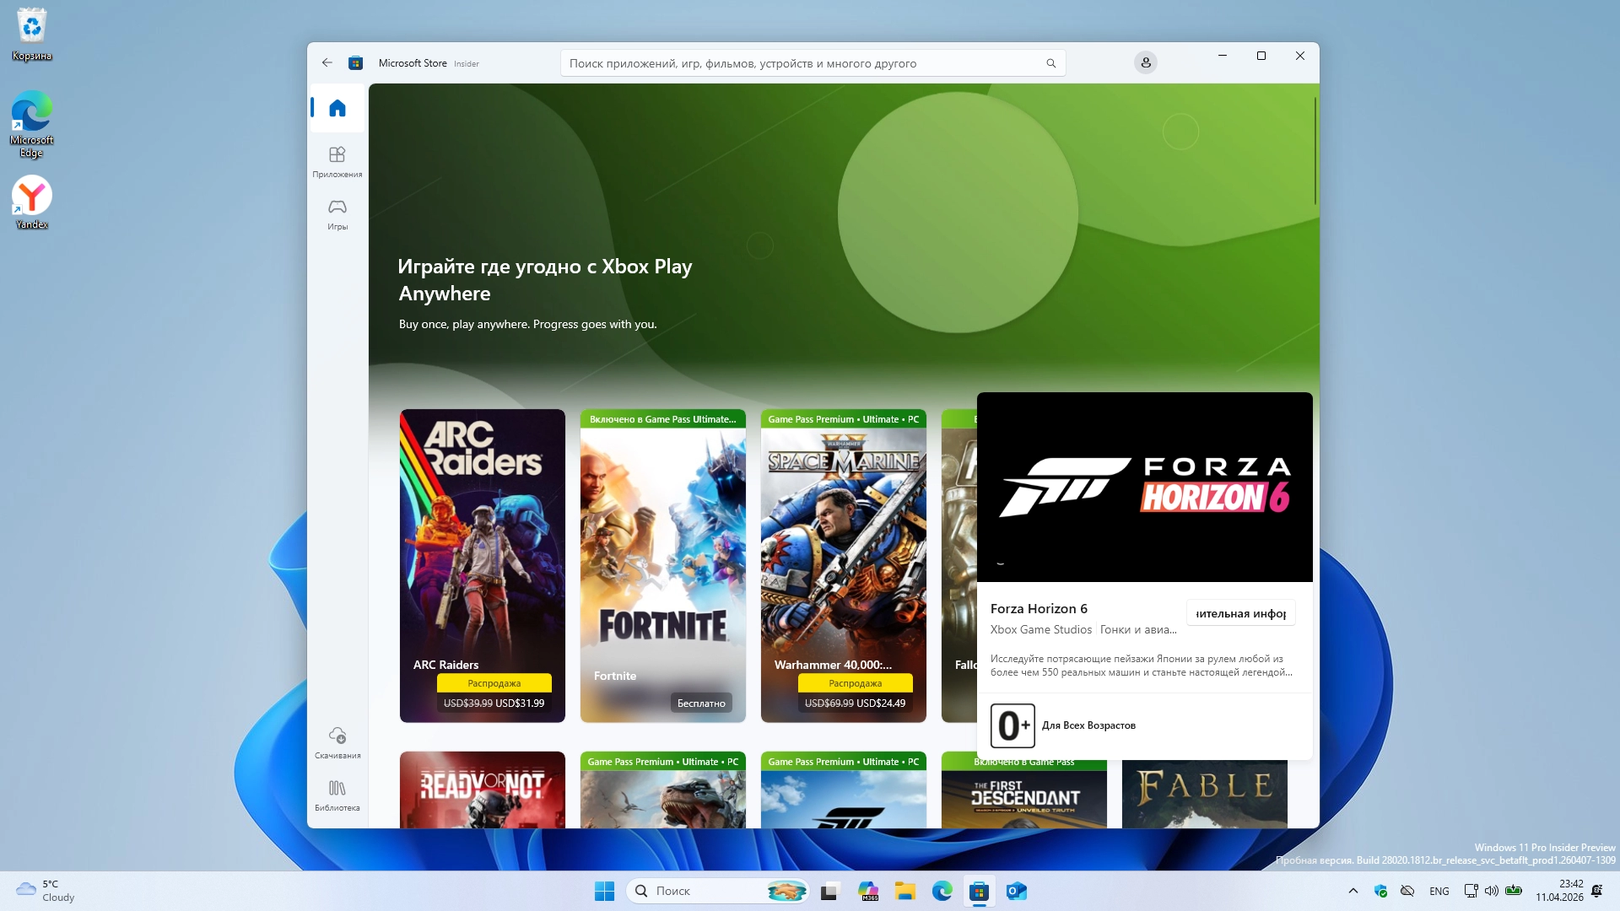Open the Приложения section in sidebar

tap(337, 161)
